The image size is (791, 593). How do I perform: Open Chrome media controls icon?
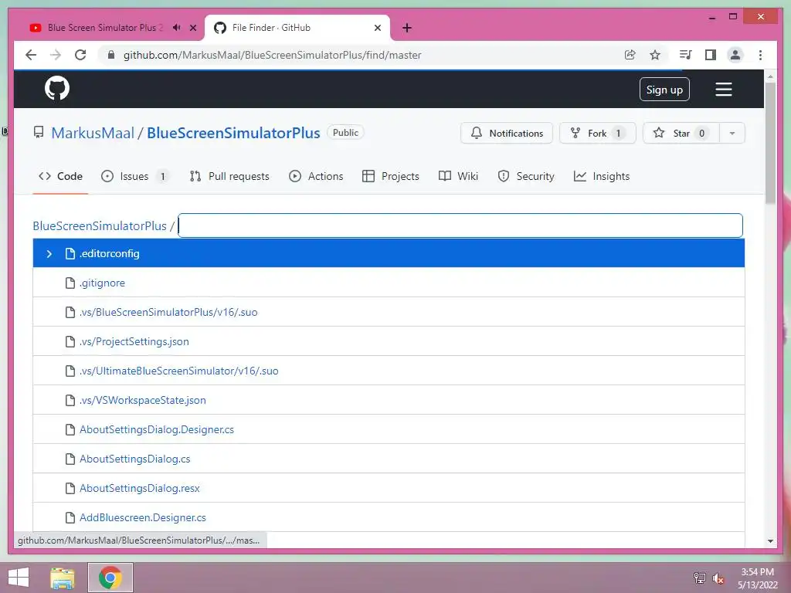pos(685,55)
